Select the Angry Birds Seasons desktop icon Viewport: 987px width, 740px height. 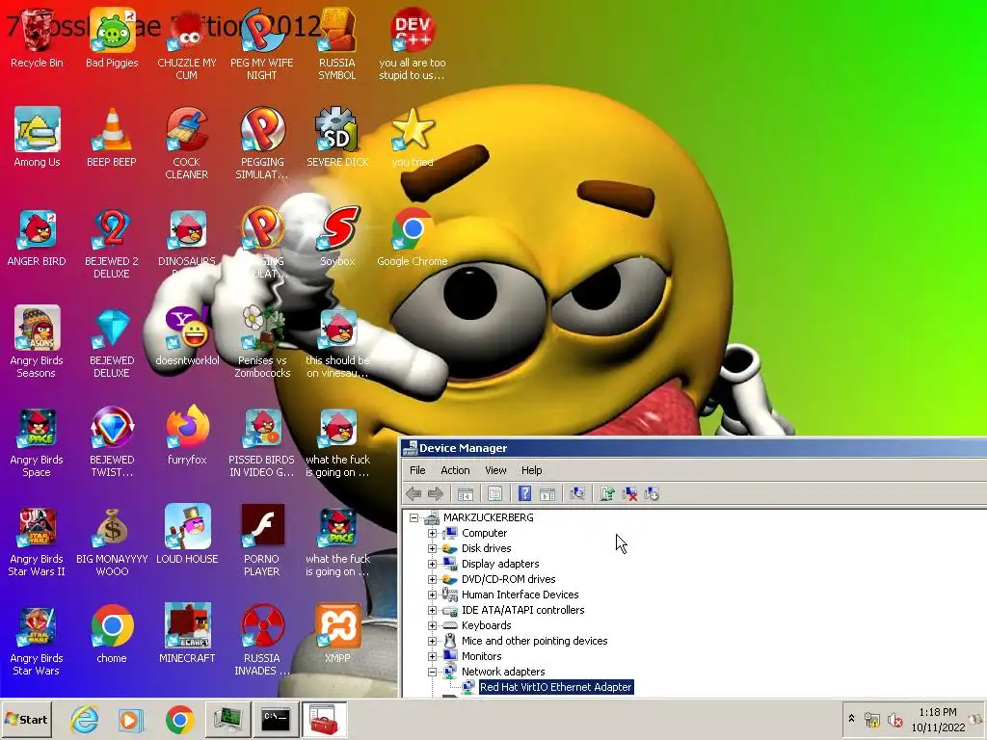(38, 342)
